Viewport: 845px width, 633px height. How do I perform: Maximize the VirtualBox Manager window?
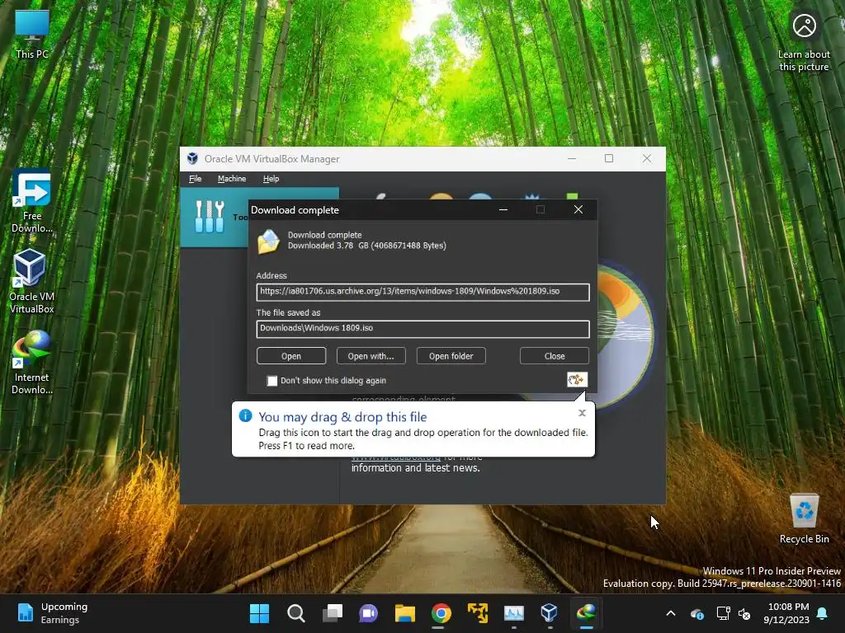click(x=609, y=158)
